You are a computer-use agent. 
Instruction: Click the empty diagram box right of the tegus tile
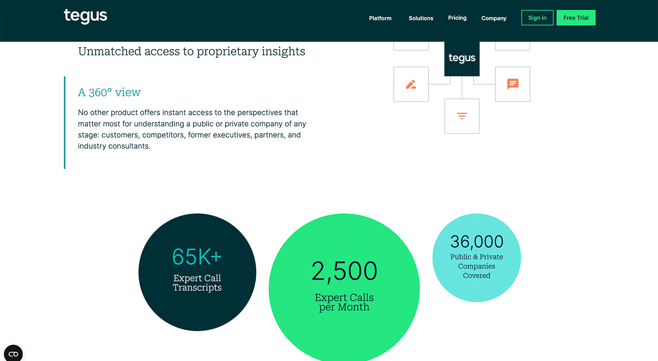pyautogui.click(x=513, y=46)
